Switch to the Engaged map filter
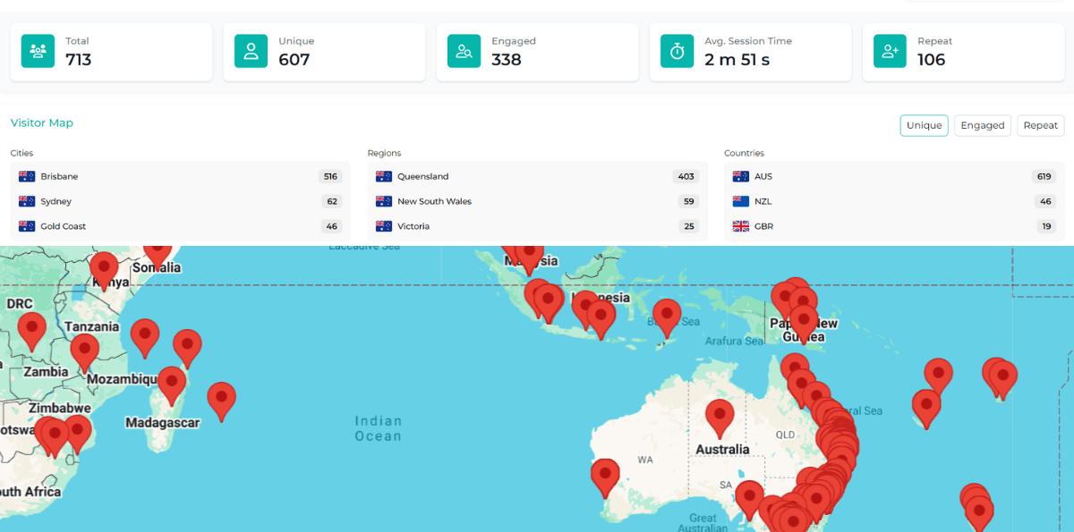Image resolution: width=1074 pixels, height=532 pixels. pyautogui.click(x=983, y=125)
